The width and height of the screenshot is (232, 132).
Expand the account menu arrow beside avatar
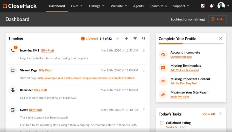tap(228, 6)
